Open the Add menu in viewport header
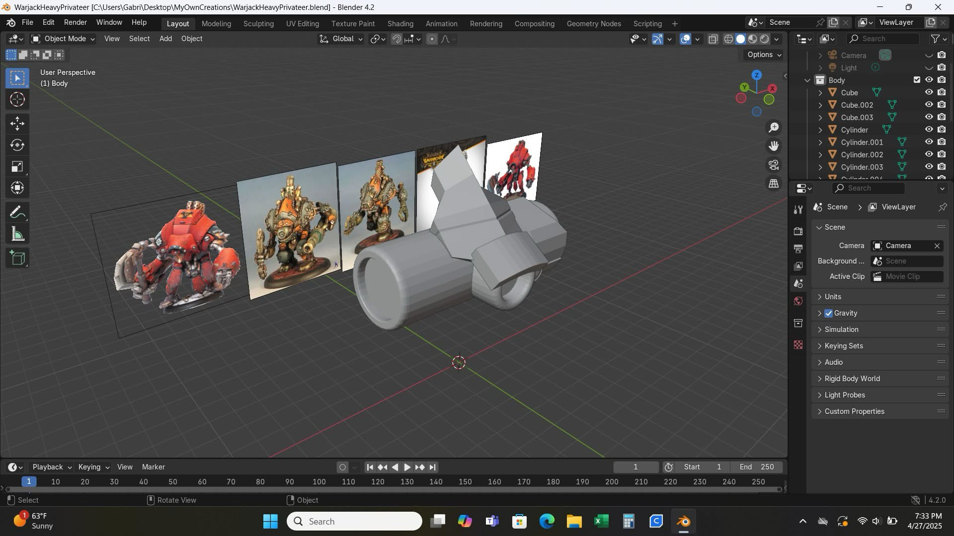 click(165, 39)
